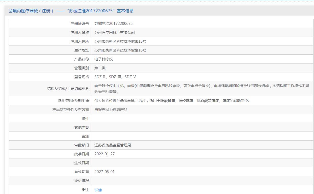Click the 生效日期 label
This screenshot has width=314, height=194.
click(x=82, y=163)
